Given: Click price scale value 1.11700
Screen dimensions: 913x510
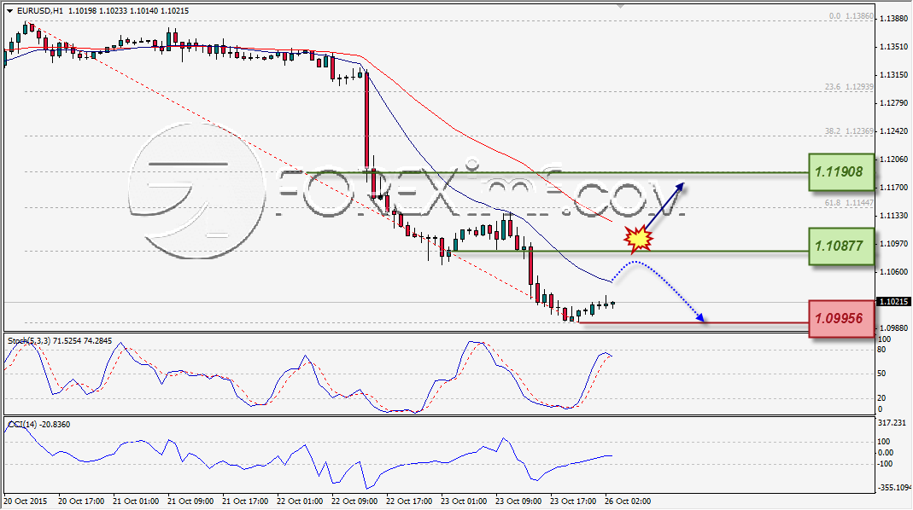Looking at the screenshot, I should click(x=894, y=188).
